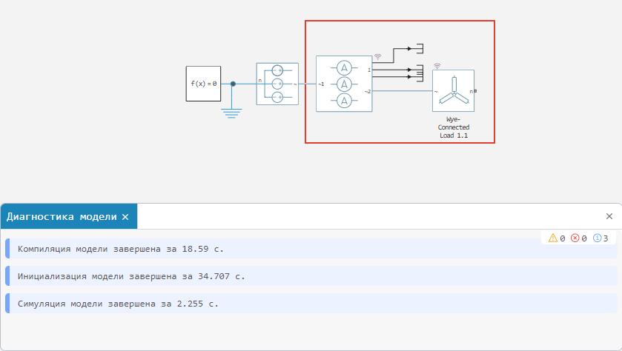The image size is (622, 351).
Task: Click the connection node near the solver block
Action: (233, 84)
